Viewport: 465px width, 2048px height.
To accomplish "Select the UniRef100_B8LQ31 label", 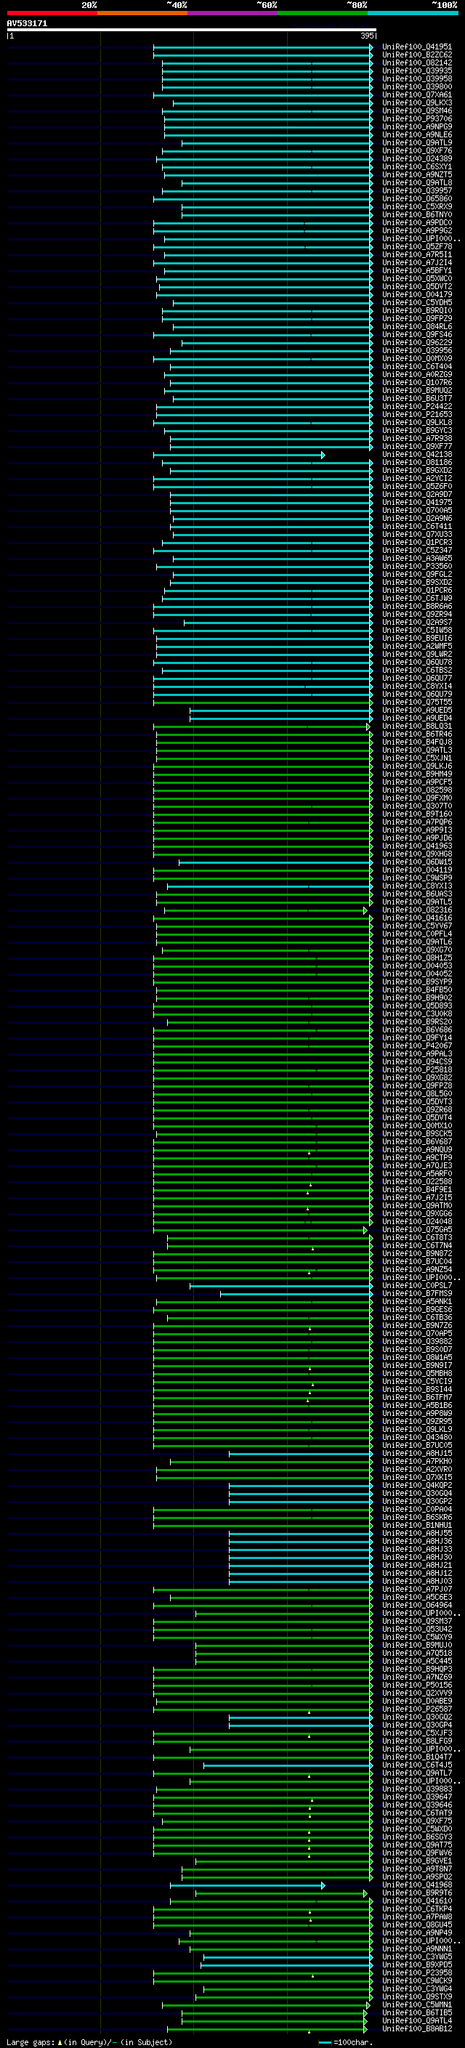I will coord(416,726).
